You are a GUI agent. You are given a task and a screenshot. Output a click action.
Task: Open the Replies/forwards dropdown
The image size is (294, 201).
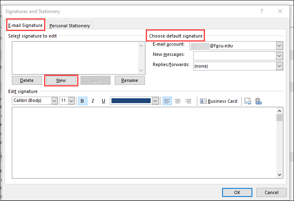[279, 66]
